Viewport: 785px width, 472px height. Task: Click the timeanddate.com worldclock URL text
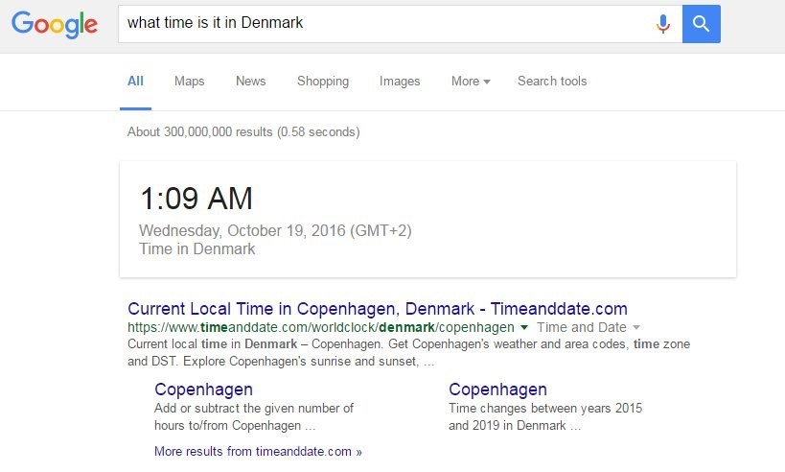321,327
